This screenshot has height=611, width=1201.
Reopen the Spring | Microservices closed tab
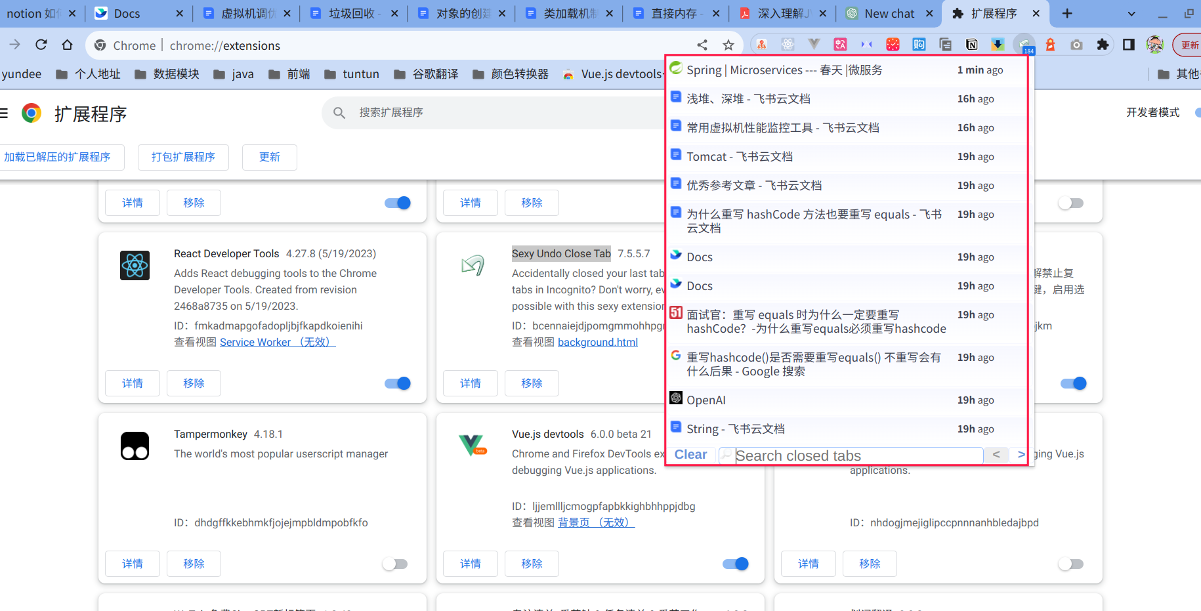coord(847,70)
